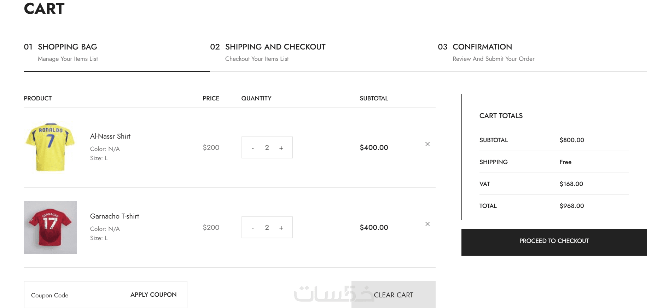Increase Al-Nassr Shirt quantity with plus

[x=281, y=148]
